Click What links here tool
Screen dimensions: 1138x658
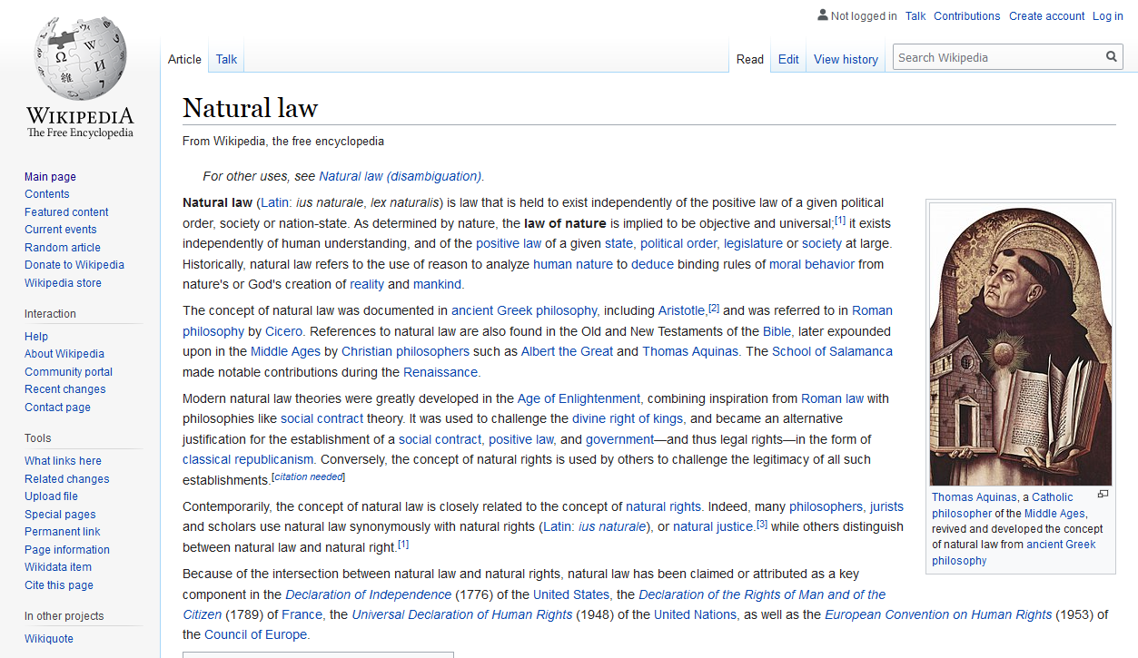click(x=63, y=461)
